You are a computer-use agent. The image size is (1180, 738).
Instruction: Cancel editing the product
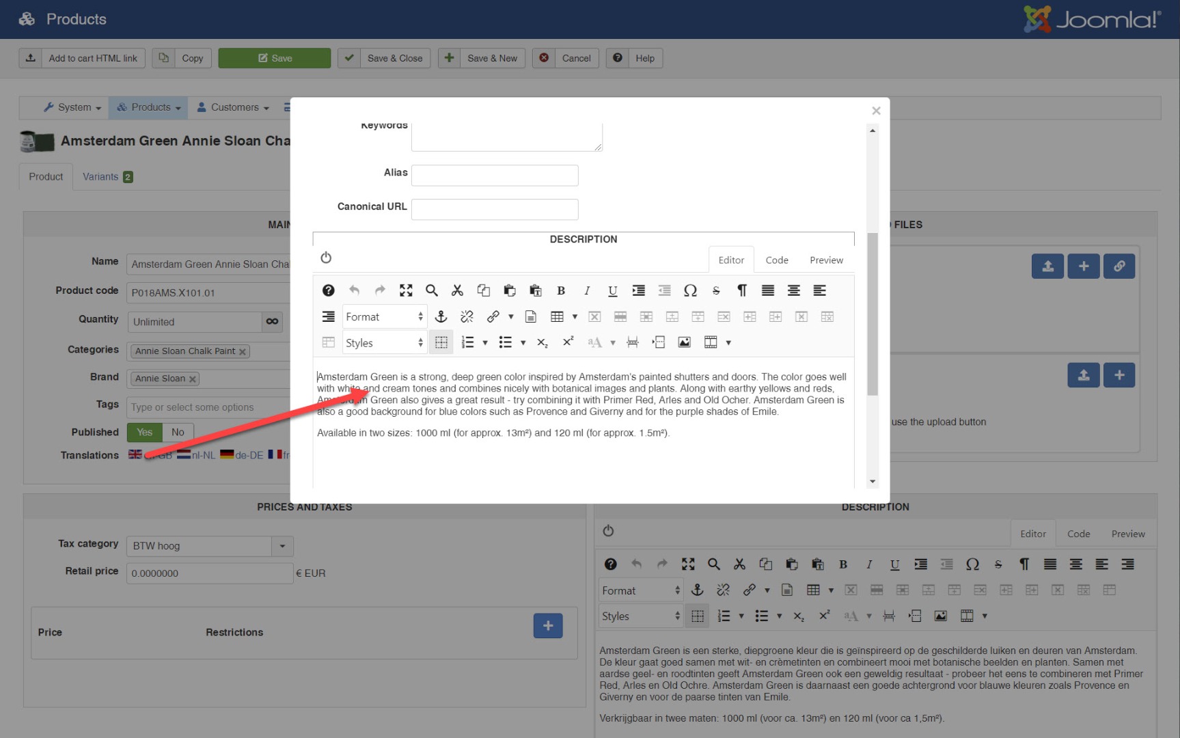[x=566, y=58]
